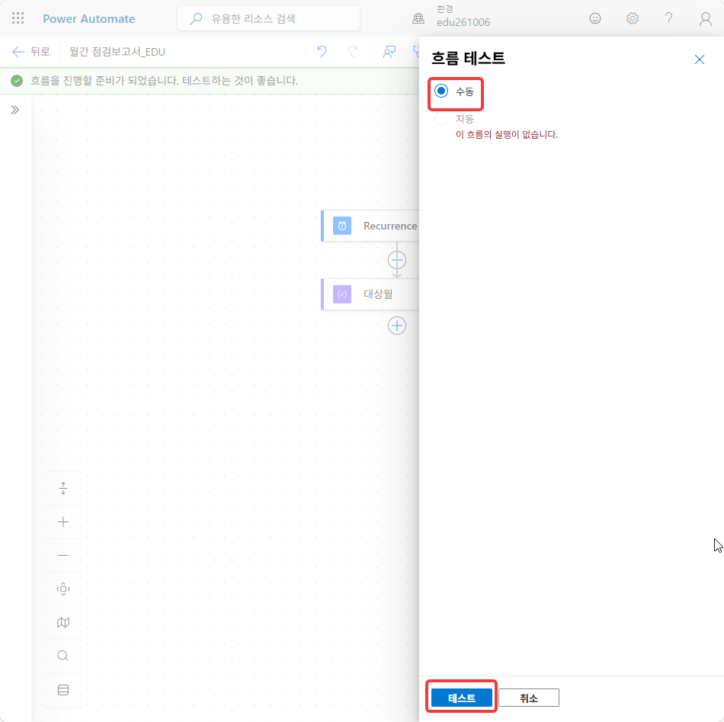The height and width of the screenshot is (722, 724).
Task: Select the 자동 radio option
Action: coord(441,119)
